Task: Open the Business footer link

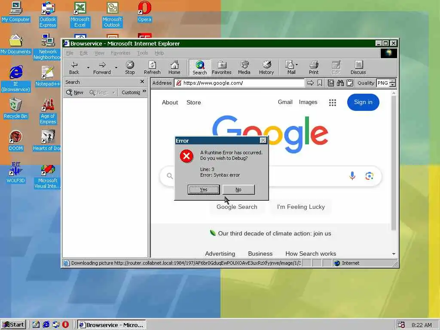Action: pyautogui.click(x=260, y=254)
